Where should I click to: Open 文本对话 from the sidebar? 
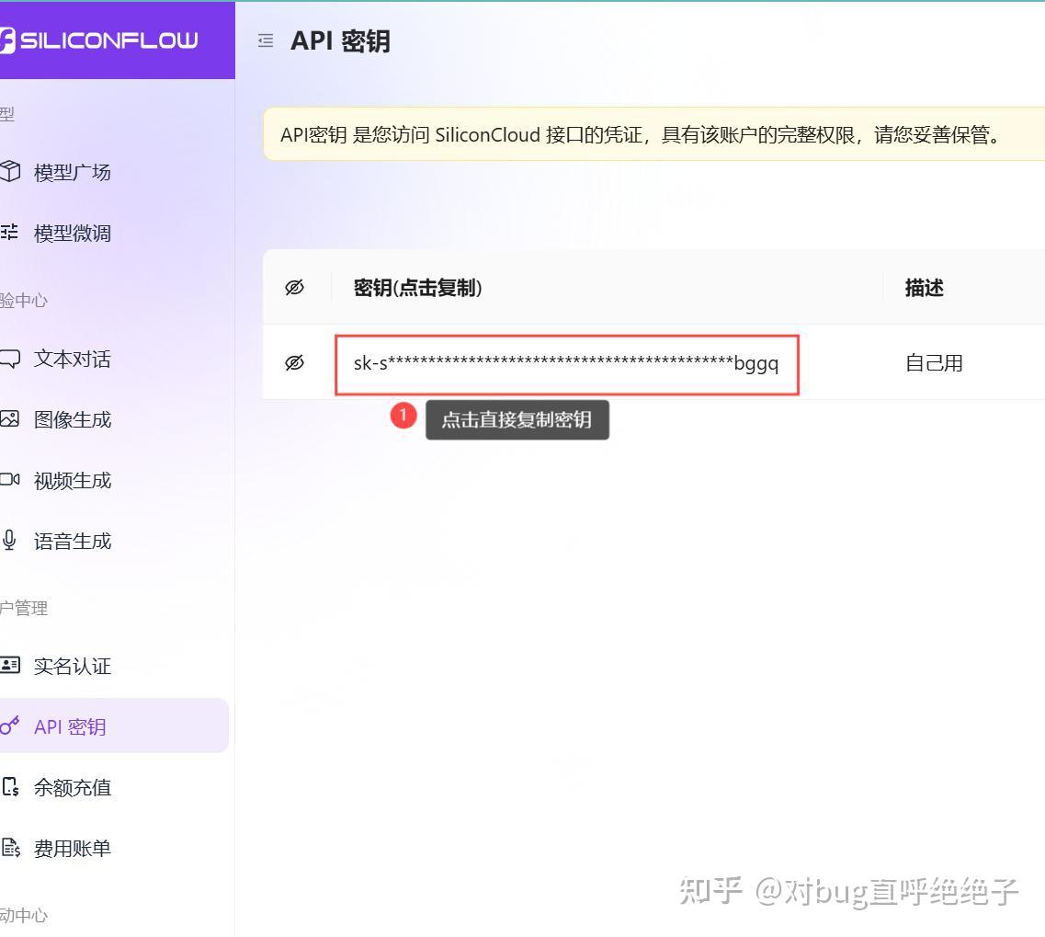click(x=72, y=359)
